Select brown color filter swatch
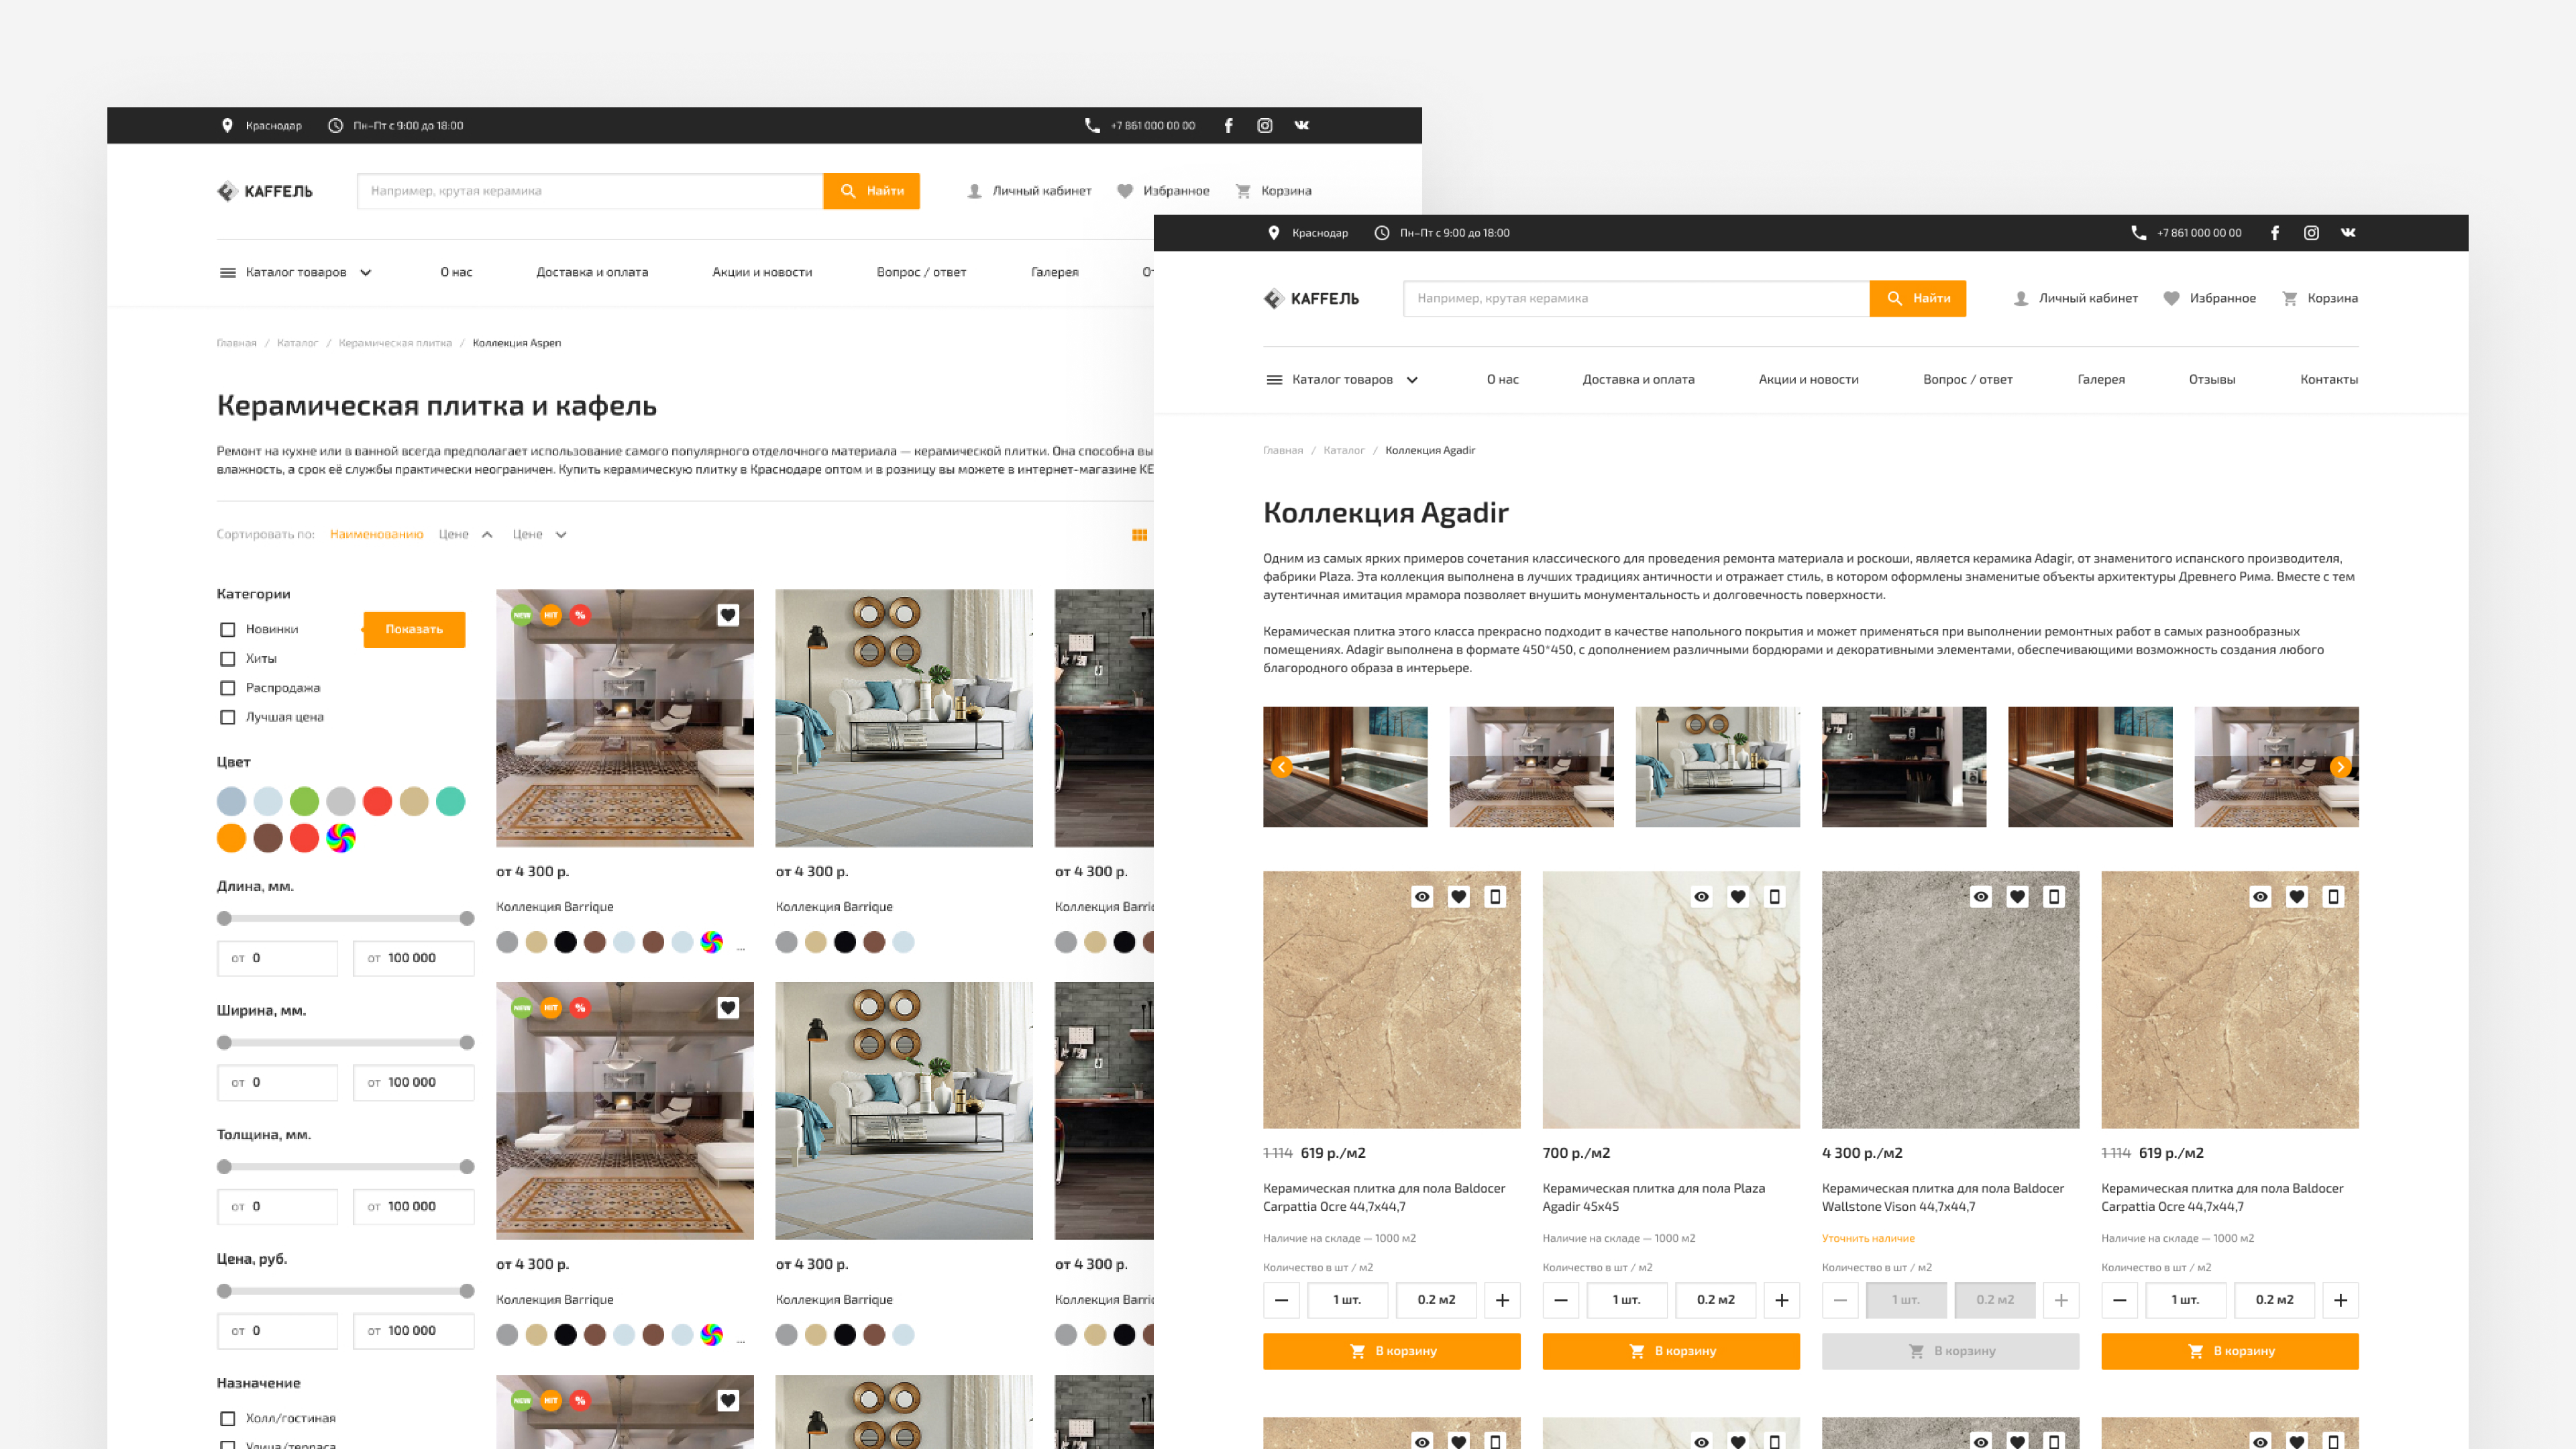This screenshot has height=1449, width=2576. point(267,838)
